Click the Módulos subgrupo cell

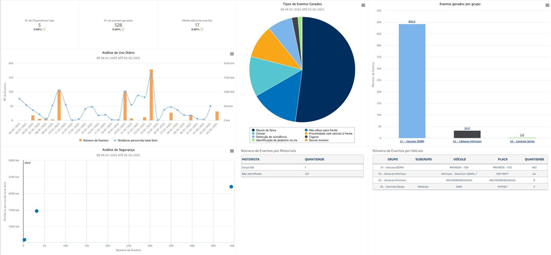(423, 187)
